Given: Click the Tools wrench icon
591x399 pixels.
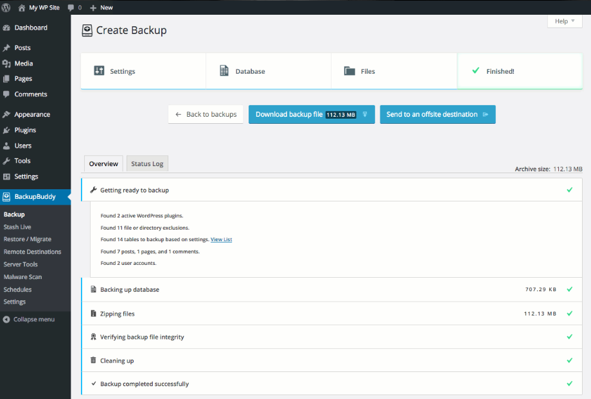Looking at the screenshot, I should coord(6,161).
